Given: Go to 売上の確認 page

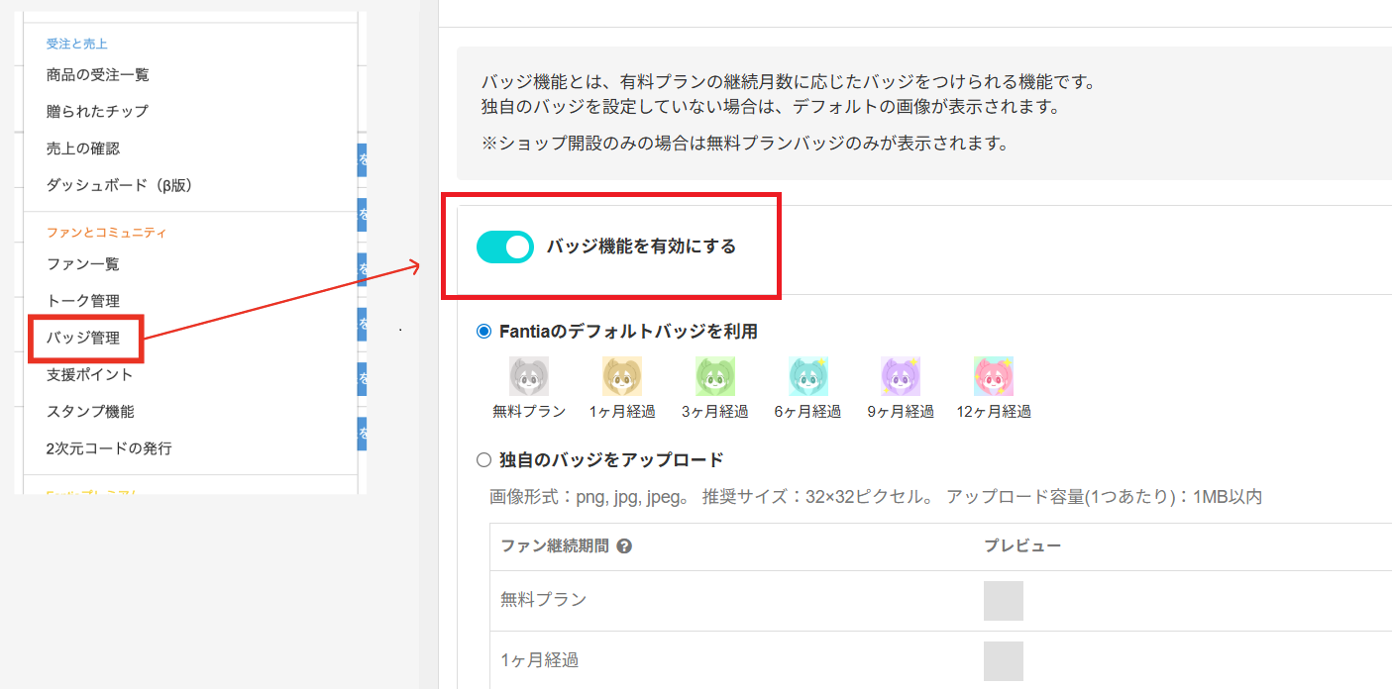Looking at the screenshot, I should point(83,148).
